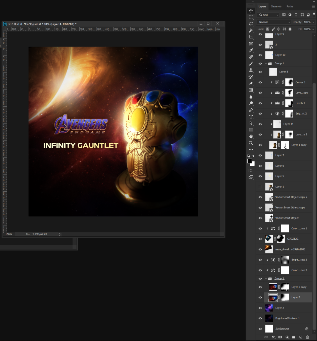
Task: Hide the Vector Smart Object layer
Action: click(x=260, y=218)
